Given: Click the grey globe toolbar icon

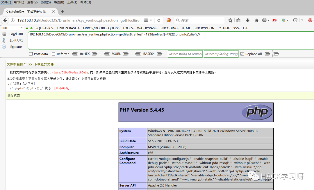Looking at the screenshot, I should (x=265, y=20).
